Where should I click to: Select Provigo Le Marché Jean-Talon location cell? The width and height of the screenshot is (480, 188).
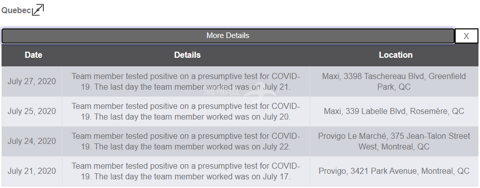coord(394,141)
